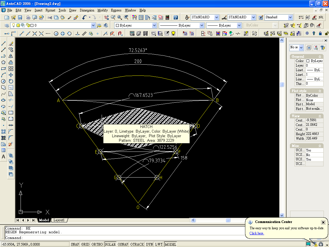The width and height of the screenshot is (329, 247).
Task: Select the Mirror modify tool
Action: click(11, 56)
